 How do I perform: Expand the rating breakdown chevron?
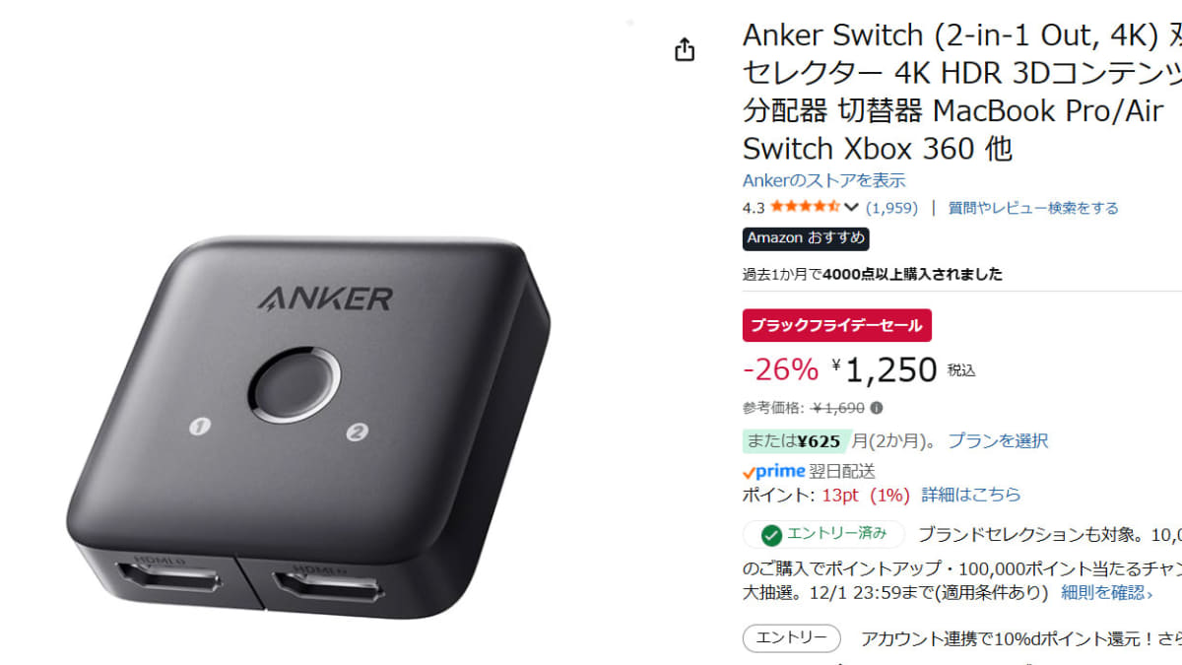point(852,208)
